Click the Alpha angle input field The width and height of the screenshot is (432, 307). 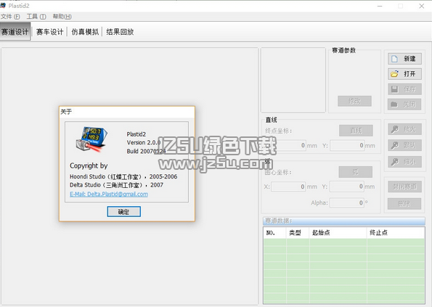tap(347, 203)
